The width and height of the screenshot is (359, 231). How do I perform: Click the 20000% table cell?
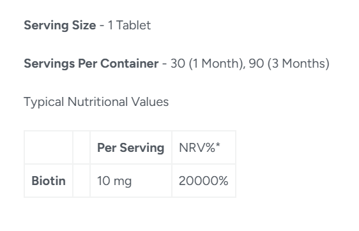[204, 181]
